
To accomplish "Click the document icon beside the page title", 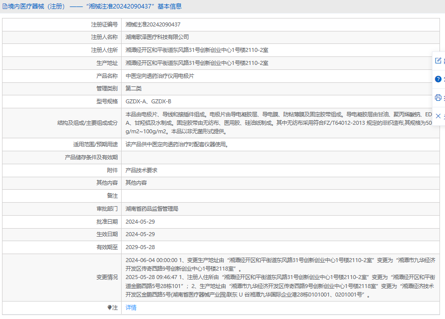I will coord(5,6).
